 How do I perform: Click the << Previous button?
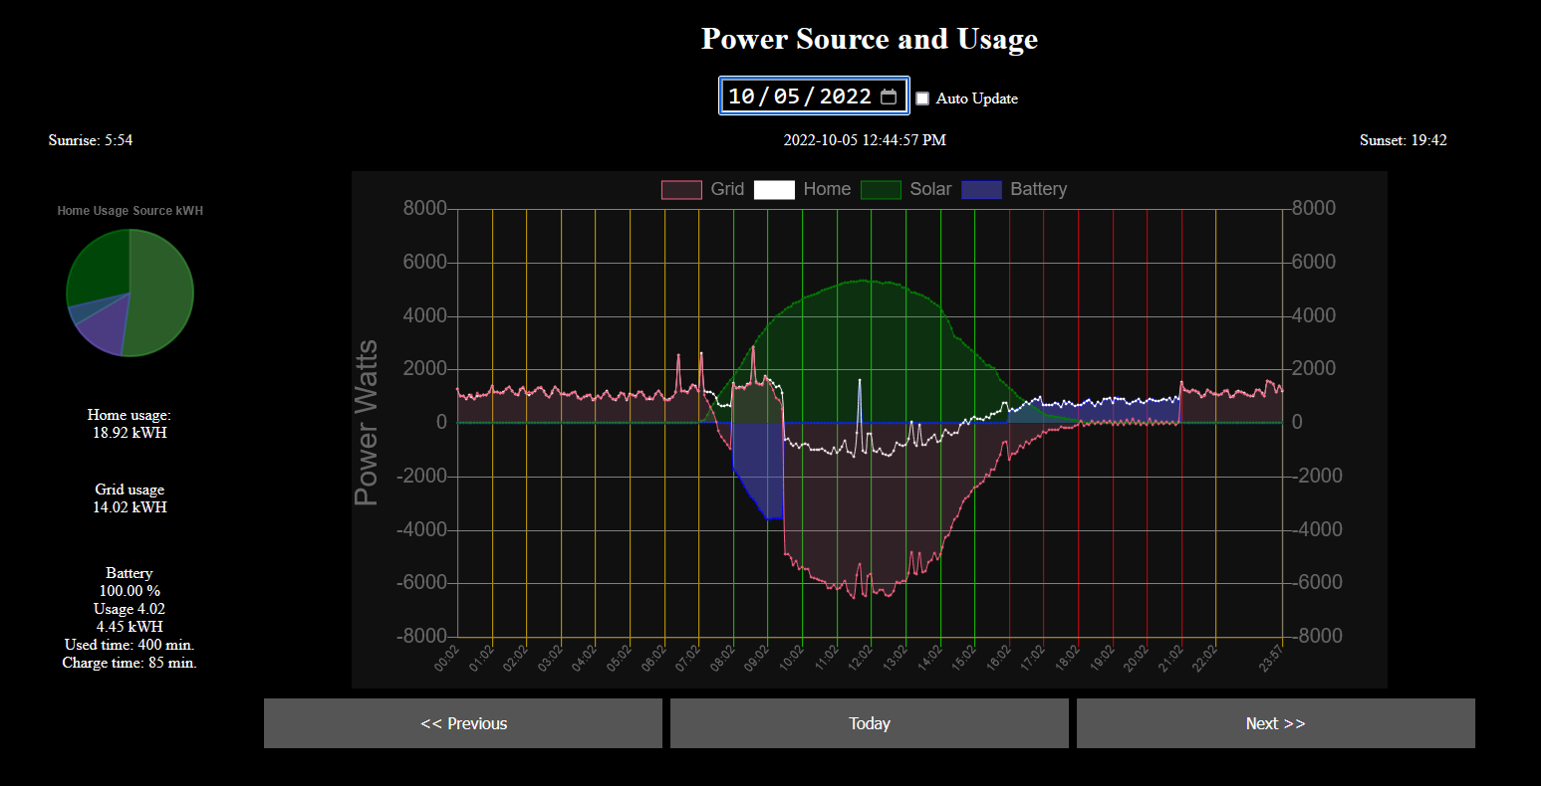[463, 723]
